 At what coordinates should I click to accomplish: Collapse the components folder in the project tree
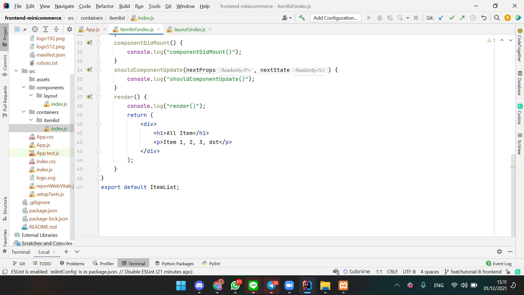click(x=24, y=87)
